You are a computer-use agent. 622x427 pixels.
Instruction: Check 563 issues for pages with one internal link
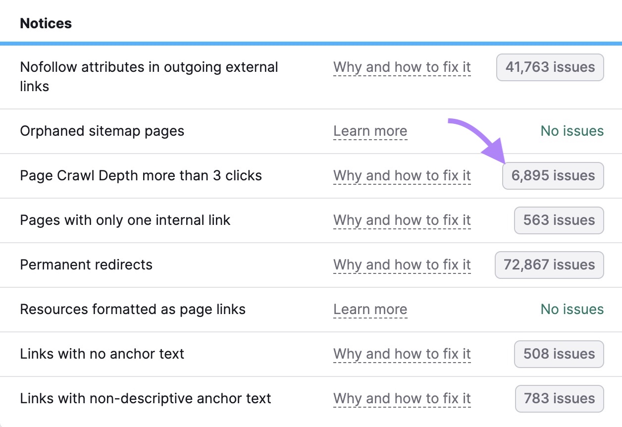point(559,220)
